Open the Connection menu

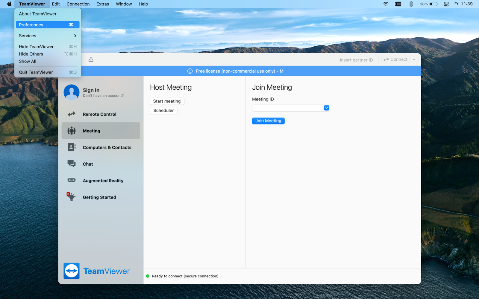pos(78,4)
